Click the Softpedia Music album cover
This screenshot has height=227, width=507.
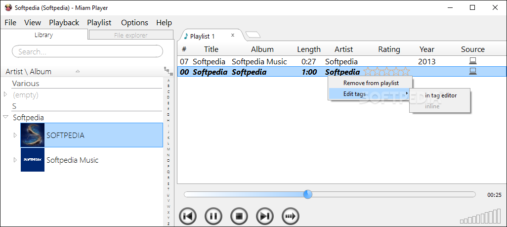[x=32, y=160]
